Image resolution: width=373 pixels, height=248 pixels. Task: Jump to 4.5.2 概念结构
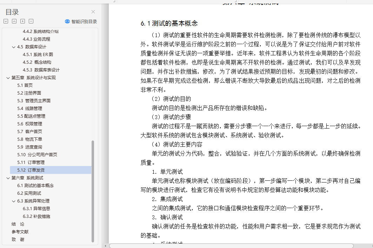tap(37, 62)
